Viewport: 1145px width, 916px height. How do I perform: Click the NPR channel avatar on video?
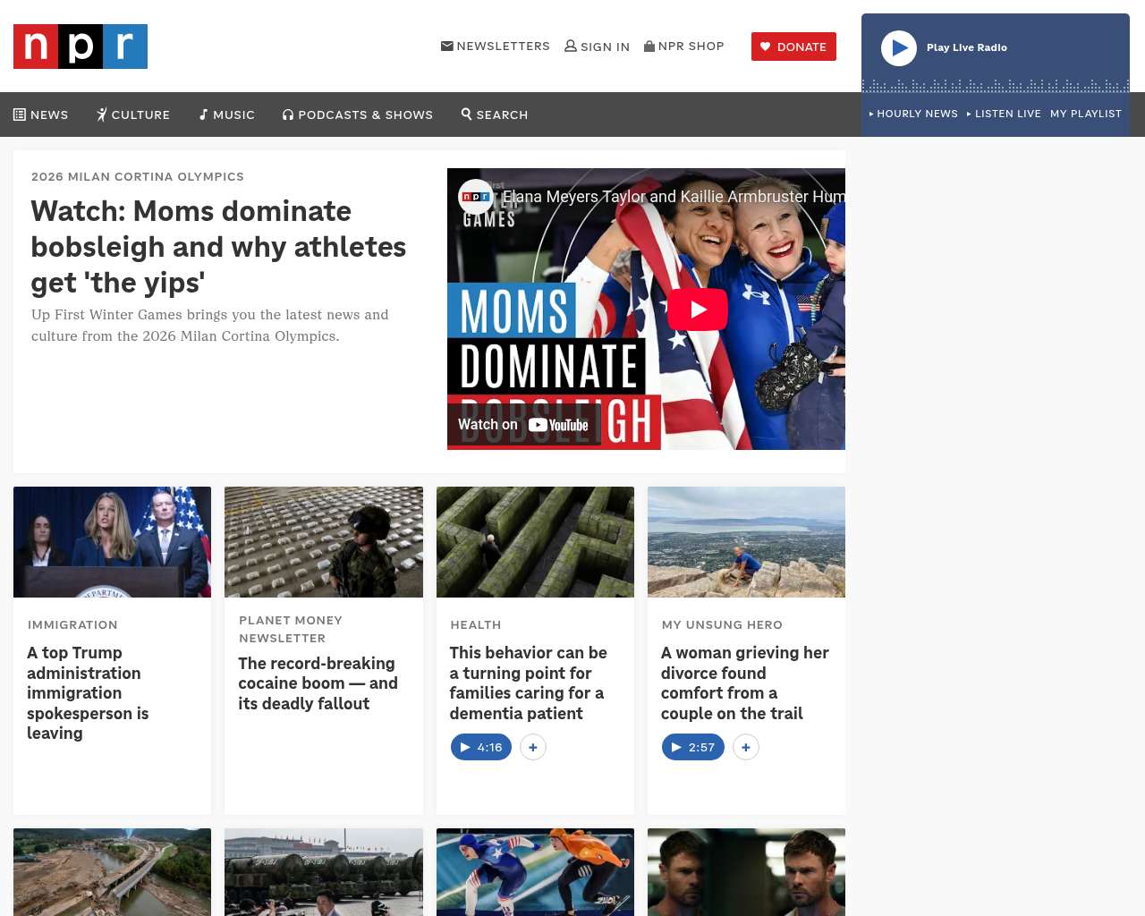[476, 197]
